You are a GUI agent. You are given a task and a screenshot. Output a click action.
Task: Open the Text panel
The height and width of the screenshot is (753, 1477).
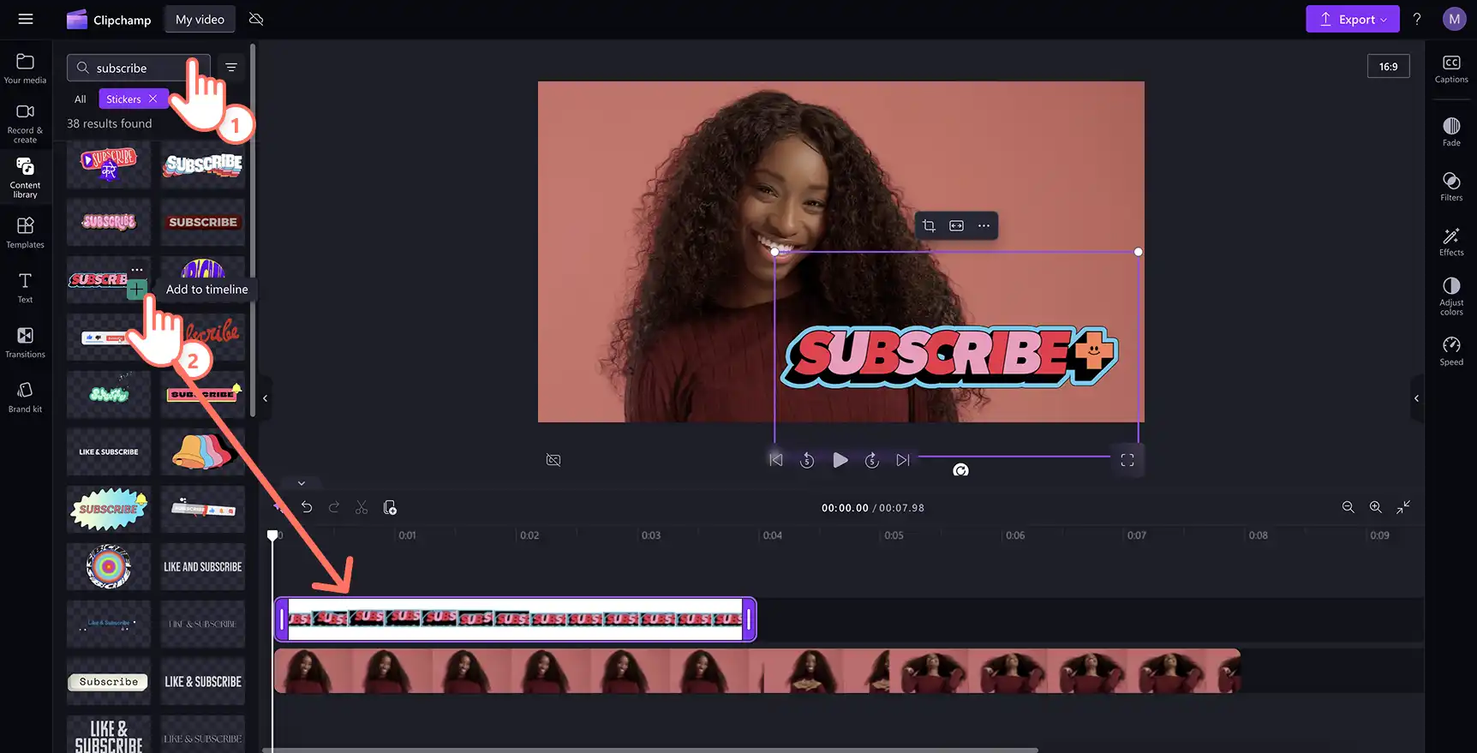(x=26, y=287)
